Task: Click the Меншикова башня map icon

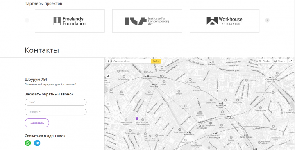Action: coord(273,92)
